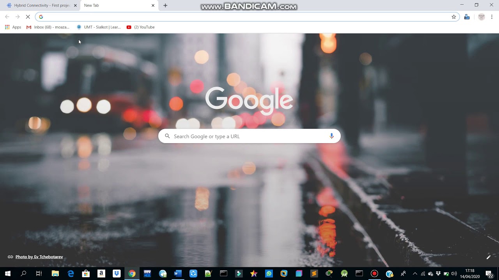Open the (2) YouTube bookmark

pos(141,27)
